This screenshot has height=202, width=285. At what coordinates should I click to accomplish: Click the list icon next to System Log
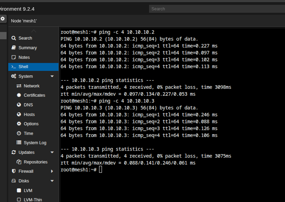click(19, 142)
